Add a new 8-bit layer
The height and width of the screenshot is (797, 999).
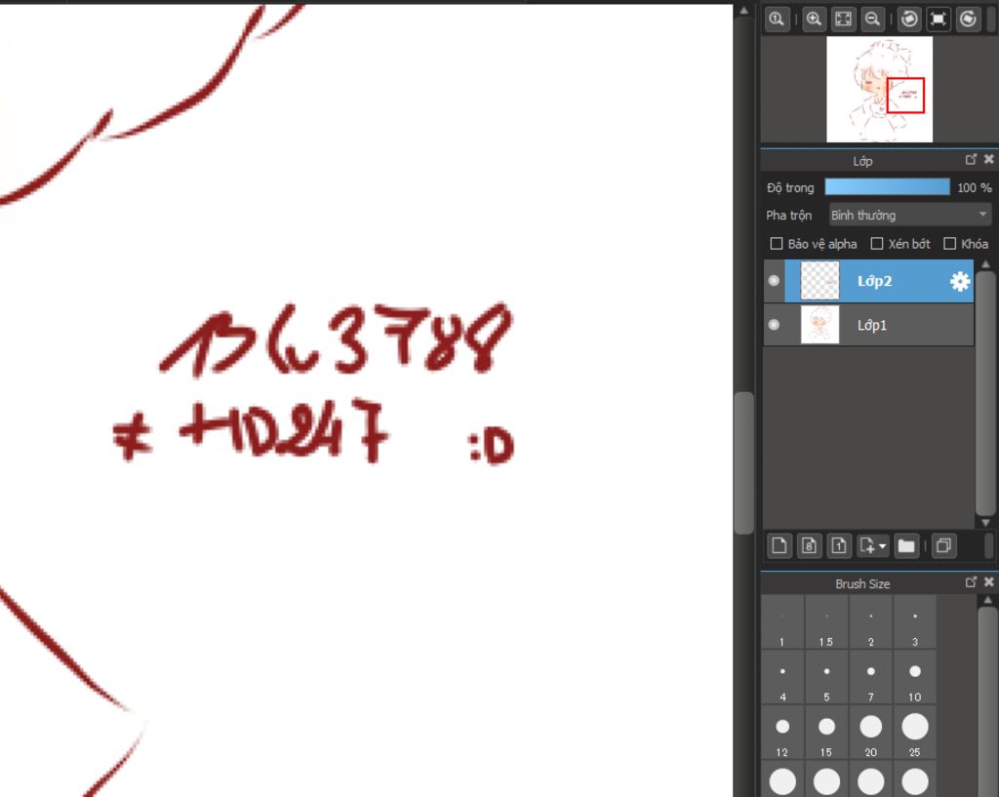[809, 546]
